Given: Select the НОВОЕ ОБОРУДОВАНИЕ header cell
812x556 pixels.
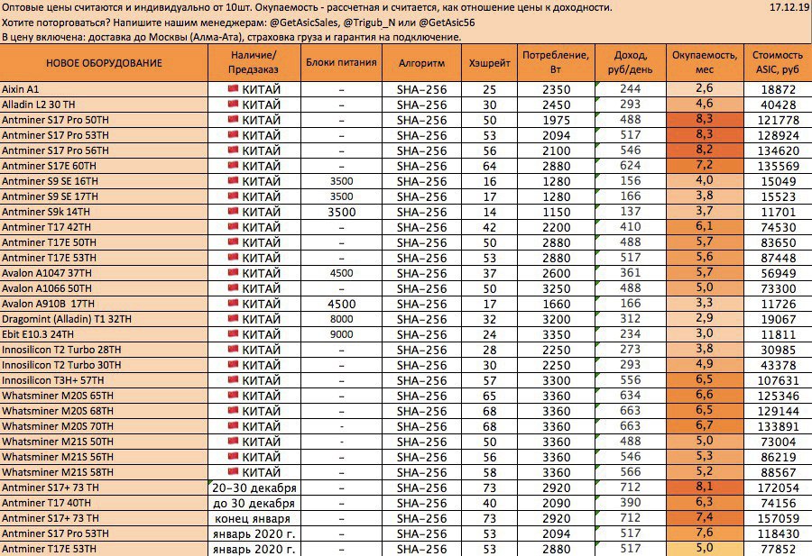Looking at the screenshot, I should [x=104, y=62].
